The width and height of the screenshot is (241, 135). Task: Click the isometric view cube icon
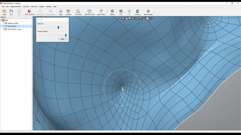coord(147,18)
